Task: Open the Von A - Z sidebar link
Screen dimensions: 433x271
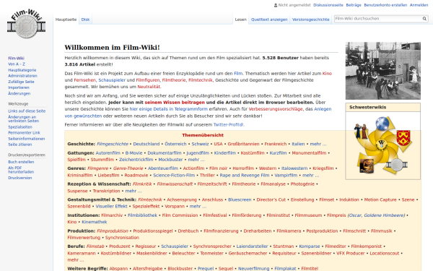Action: pos(17,64)
